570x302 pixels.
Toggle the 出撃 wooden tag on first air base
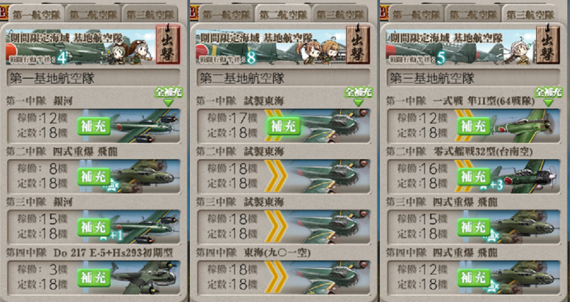click(168, 44)
